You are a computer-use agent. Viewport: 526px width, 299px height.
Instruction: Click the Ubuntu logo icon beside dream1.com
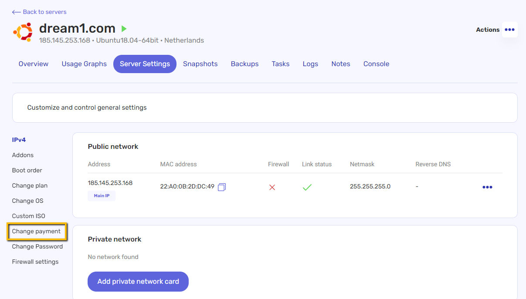23,32
